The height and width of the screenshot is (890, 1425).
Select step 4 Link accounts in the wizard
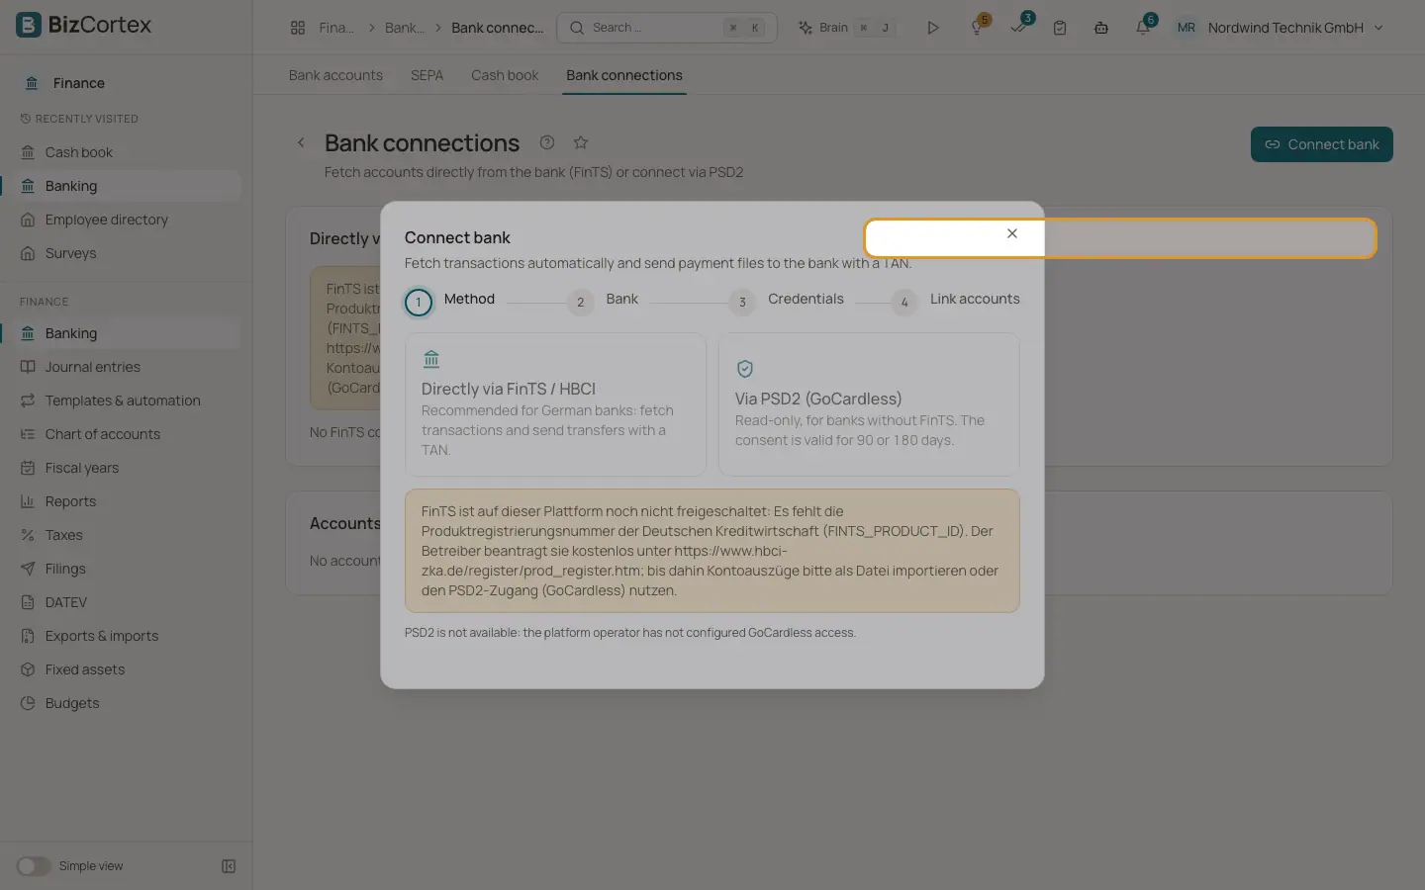pyautogui.click(x=956, y=301)
